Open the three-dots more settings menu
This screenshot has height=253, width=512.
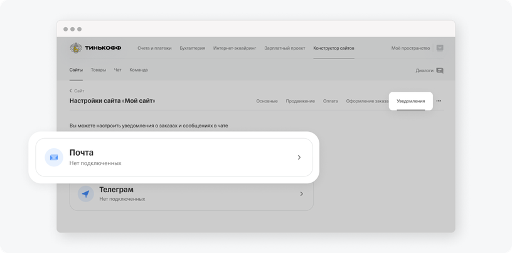(439, 101)
